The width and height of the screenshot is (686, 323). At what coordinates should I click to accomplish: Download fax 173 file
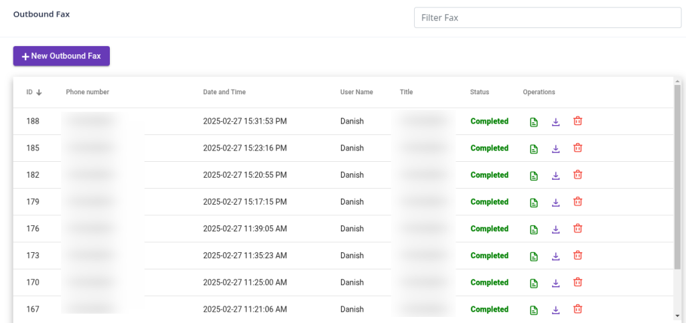click(x=555, y=255)
